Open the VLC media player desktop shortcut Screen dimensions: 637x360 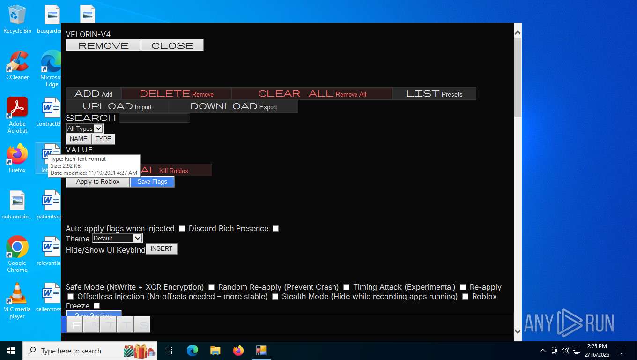pos(17,300)
